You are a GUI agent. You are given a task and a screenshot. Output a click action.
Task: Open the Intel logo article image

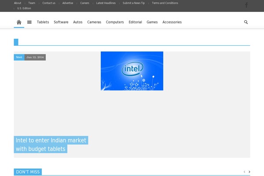(x=132, y=71)
